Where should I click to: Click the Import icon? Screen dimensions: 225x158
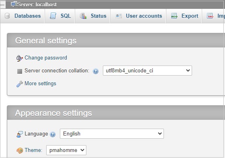210,16
